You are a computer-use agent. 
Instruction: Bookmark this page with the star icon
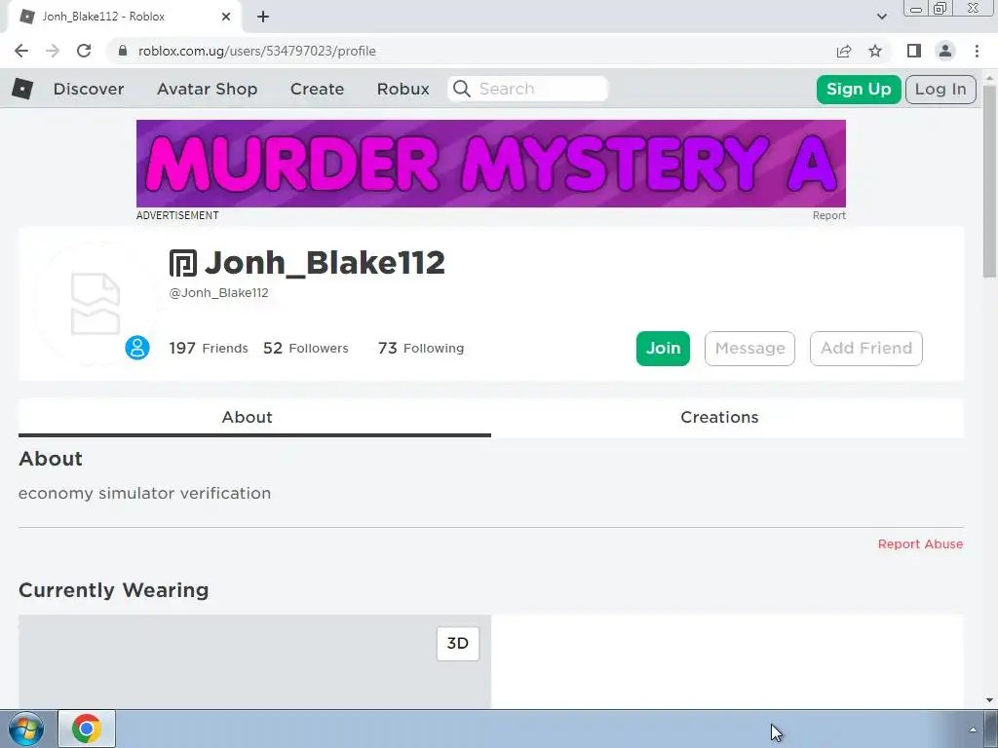click(875, 51)
